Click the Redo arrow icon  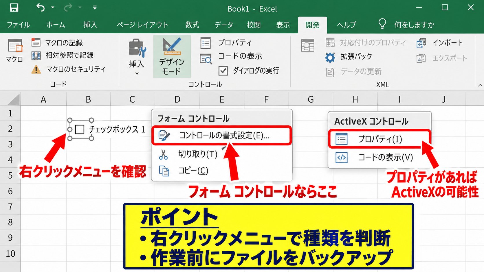point(68,8)
